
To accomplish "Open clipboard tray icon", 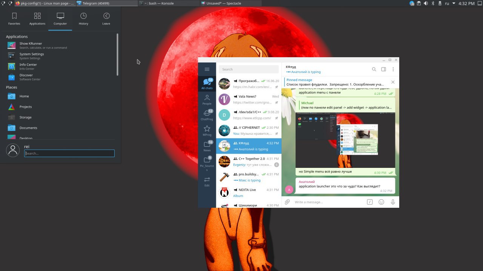I will point(419,3).
